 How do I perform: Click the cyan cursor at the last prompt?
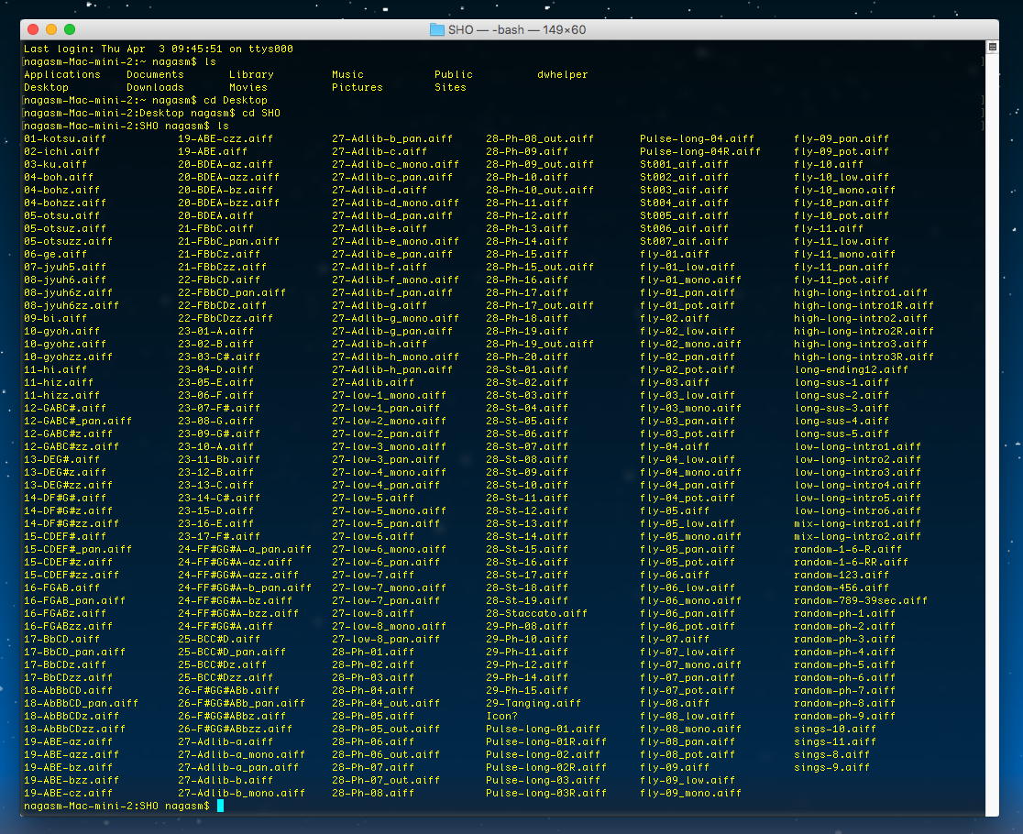[x=220, y=806]
